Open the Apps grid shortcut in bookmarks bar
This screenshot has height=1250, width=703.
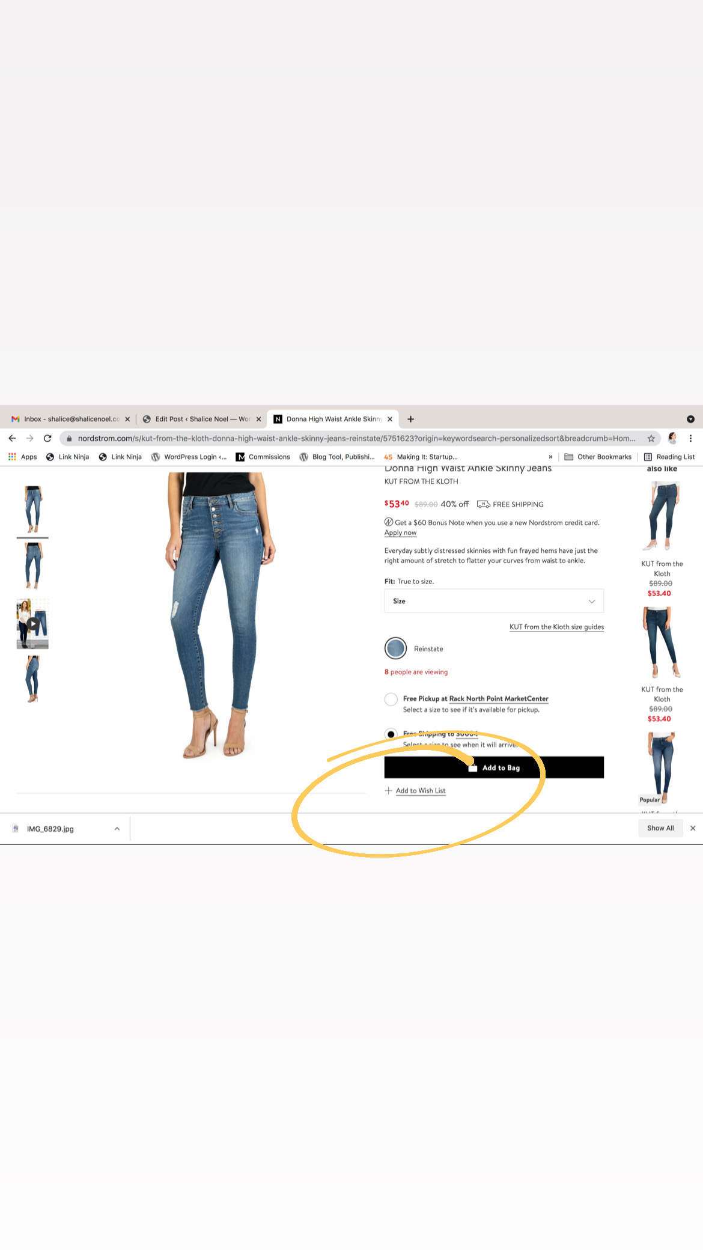[x=23, y=457]
